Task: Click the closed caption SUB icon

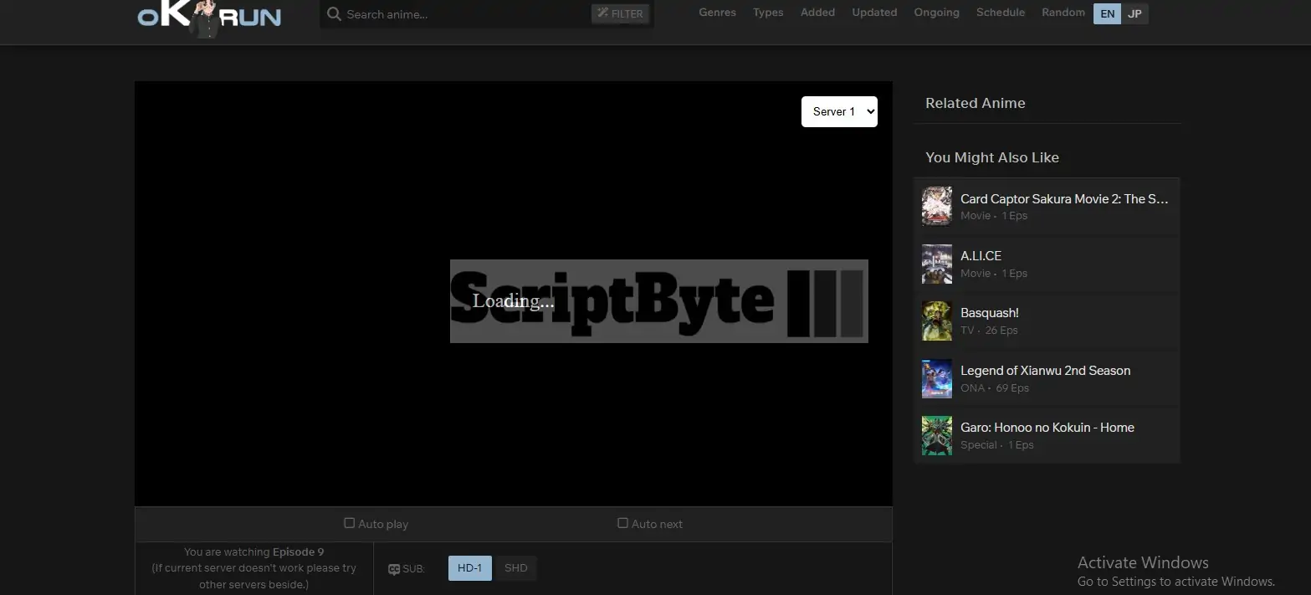Action: click(394, 569)
